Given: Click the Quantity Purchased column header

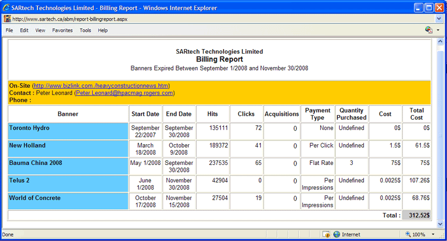Looking at the screenshot, I should [x=351, y=114].
